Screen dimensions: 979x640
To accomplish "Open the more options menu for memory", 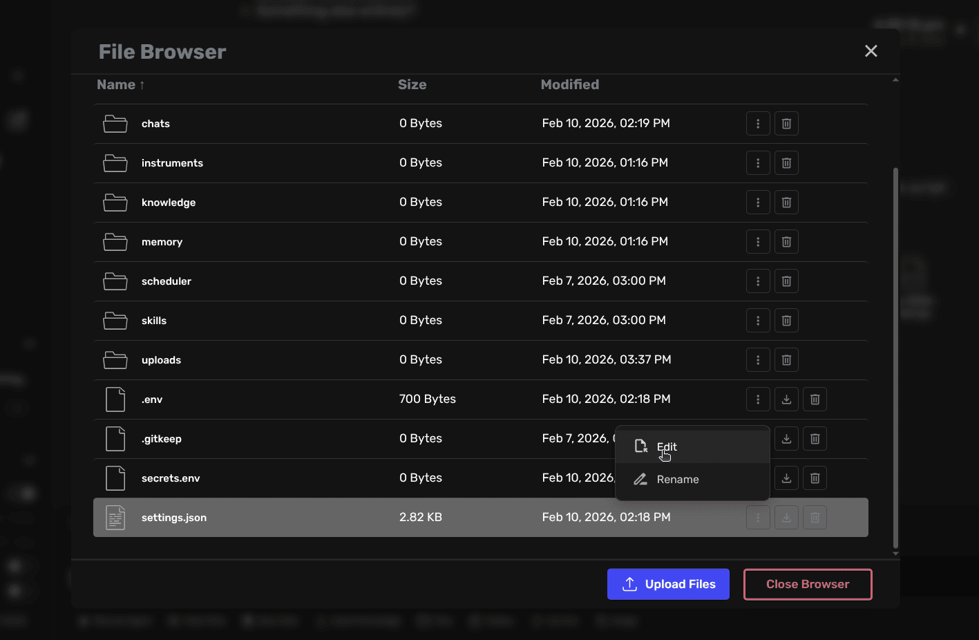I will tap(758, 242).
